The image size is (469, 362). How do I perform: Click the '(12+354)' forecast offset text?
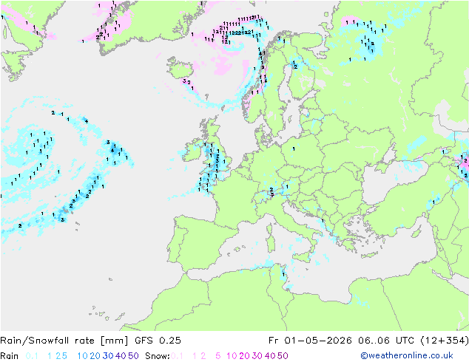pos(445,341)
